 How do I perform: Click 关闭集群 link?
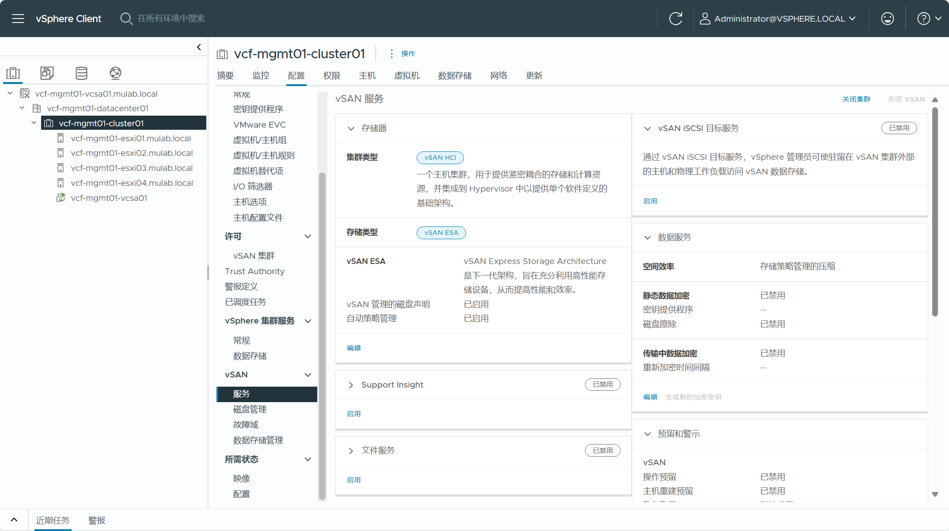pyautogui.click(x=856, y=99)
